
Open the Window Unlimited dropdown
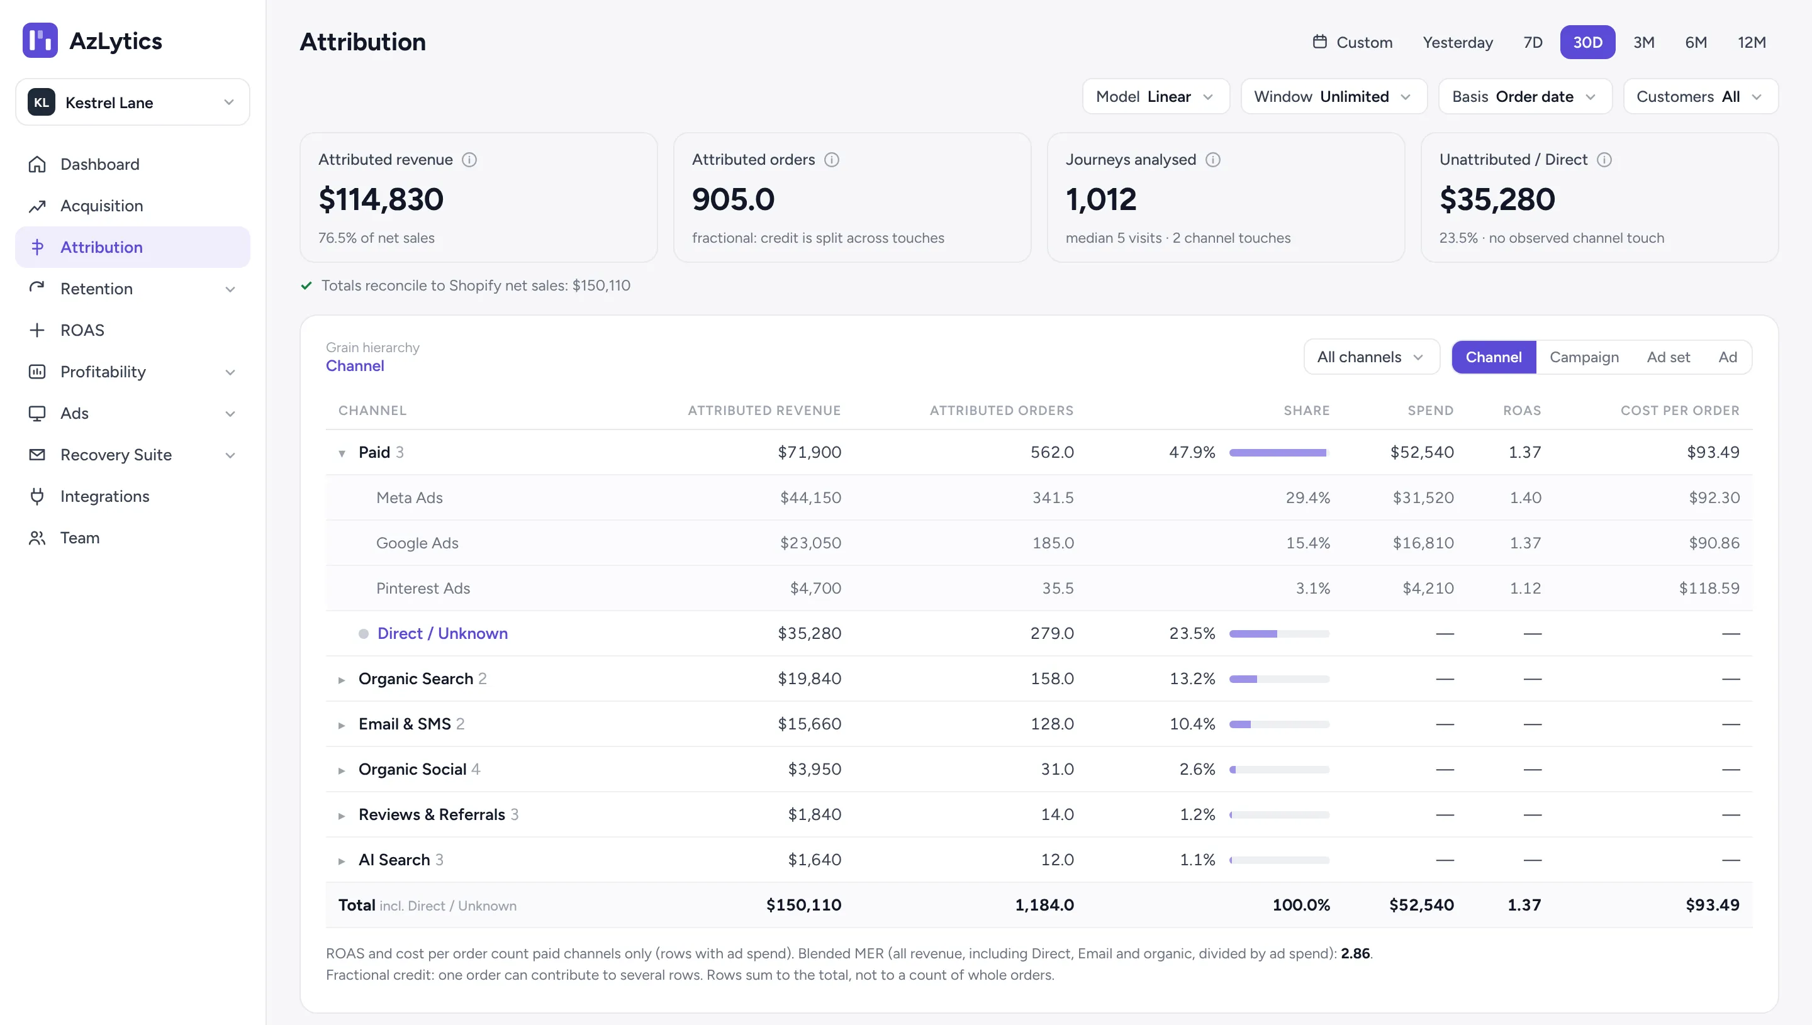pos(1334,96)
